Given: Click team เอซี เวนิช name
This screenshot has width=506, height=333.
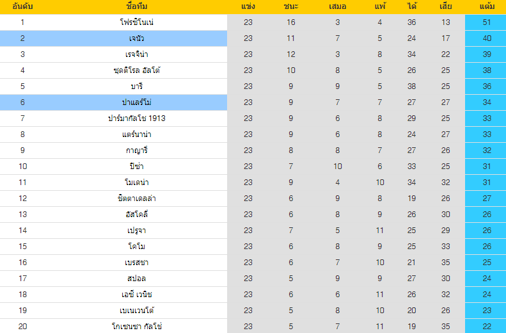Looking at the screenshot, I should pos(137,294).
